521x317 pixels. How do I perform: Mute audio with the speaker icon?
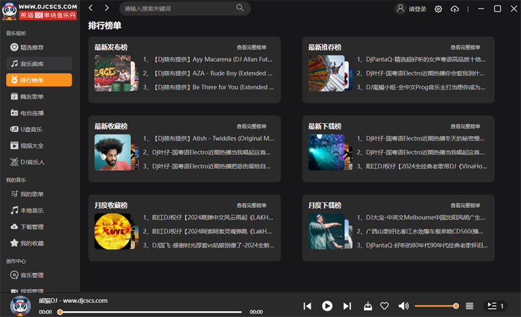[x=403, y=306]
